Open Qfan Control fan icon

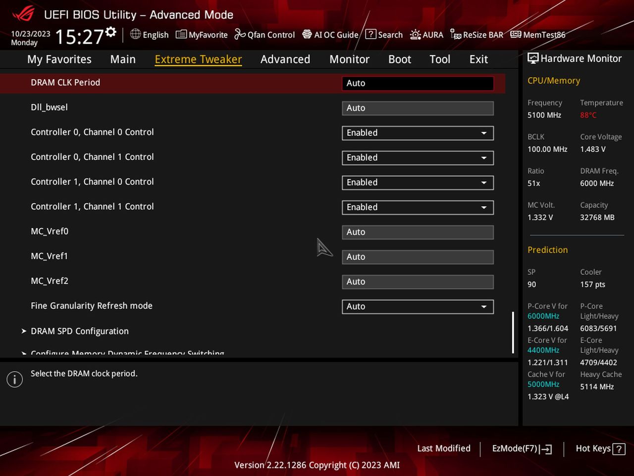pyautogui.click(x=240, y=34)
